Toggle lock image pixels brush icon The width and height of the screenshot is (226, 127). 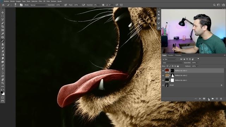click(170, 66)
